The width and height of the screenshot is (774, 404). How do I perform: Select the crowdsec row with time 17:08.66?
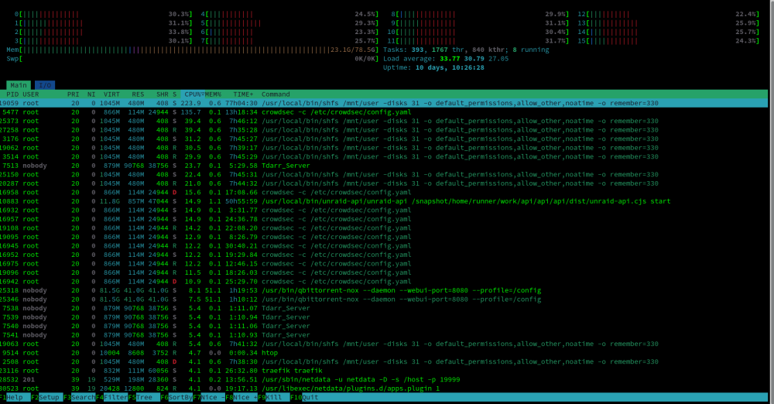click(x=384, y=192)
